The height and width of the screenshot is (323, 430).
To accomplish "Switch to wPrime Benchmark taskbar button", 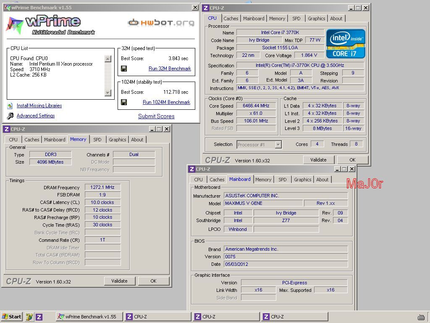I will pyautogui.click(x=89, y=317).
